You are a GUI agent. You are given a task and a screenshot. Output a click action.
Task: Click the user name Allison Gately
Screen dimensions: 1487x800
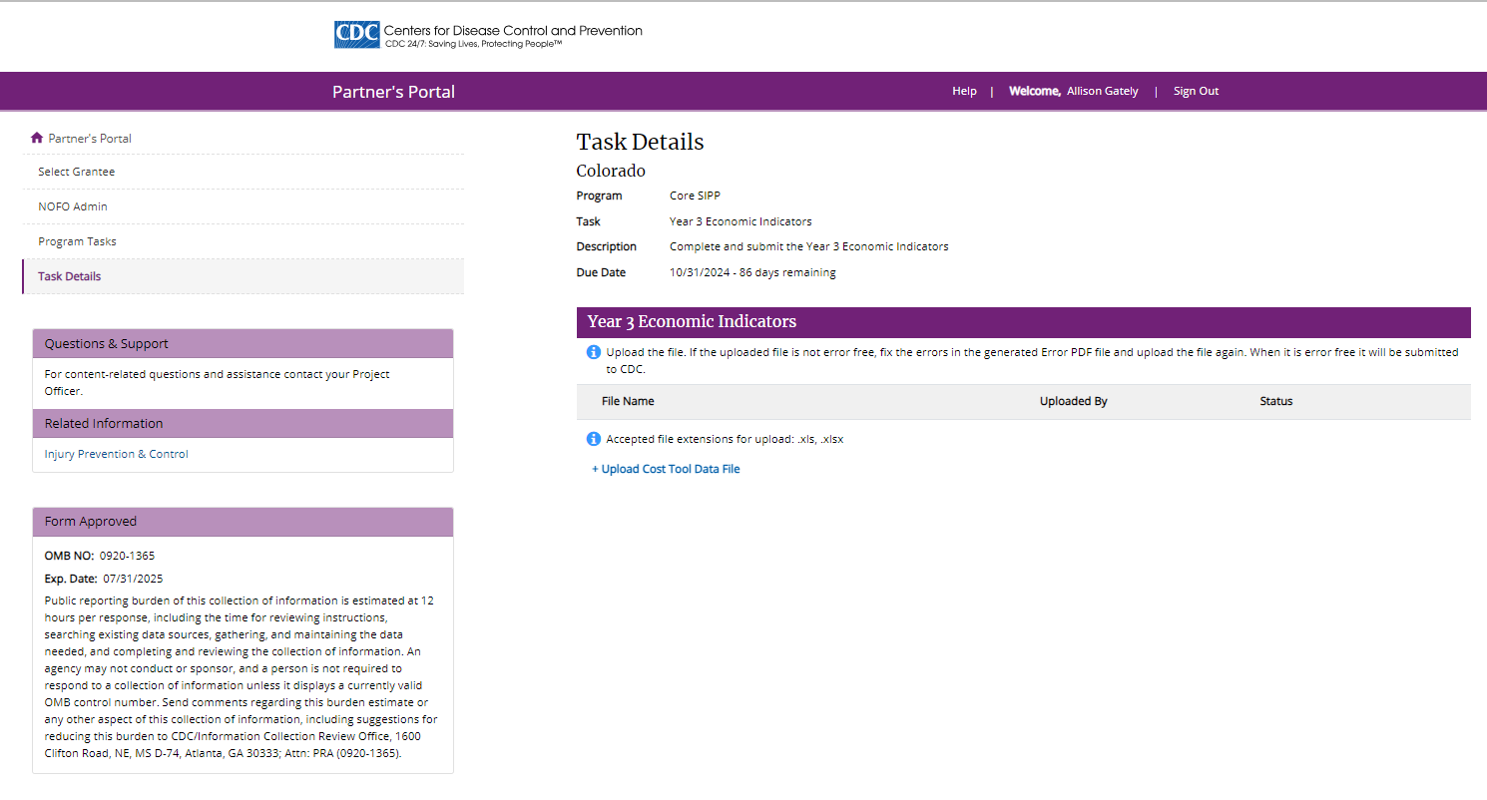1102,91
